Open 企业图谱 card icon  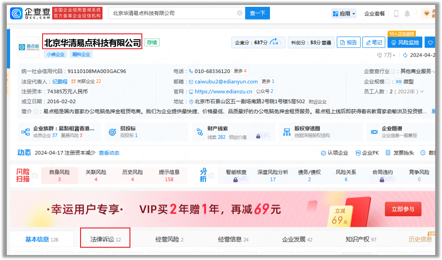(x=374, y=132)
